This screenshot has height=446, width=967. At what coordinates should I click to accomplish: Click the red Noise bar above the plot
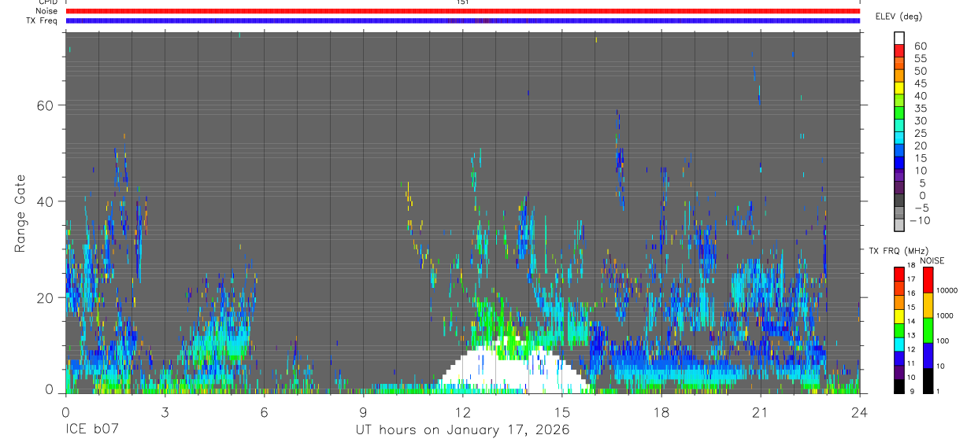point(462,11)
